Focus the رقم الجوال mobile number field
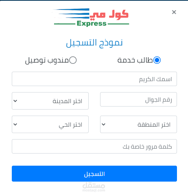 [139, 99]
